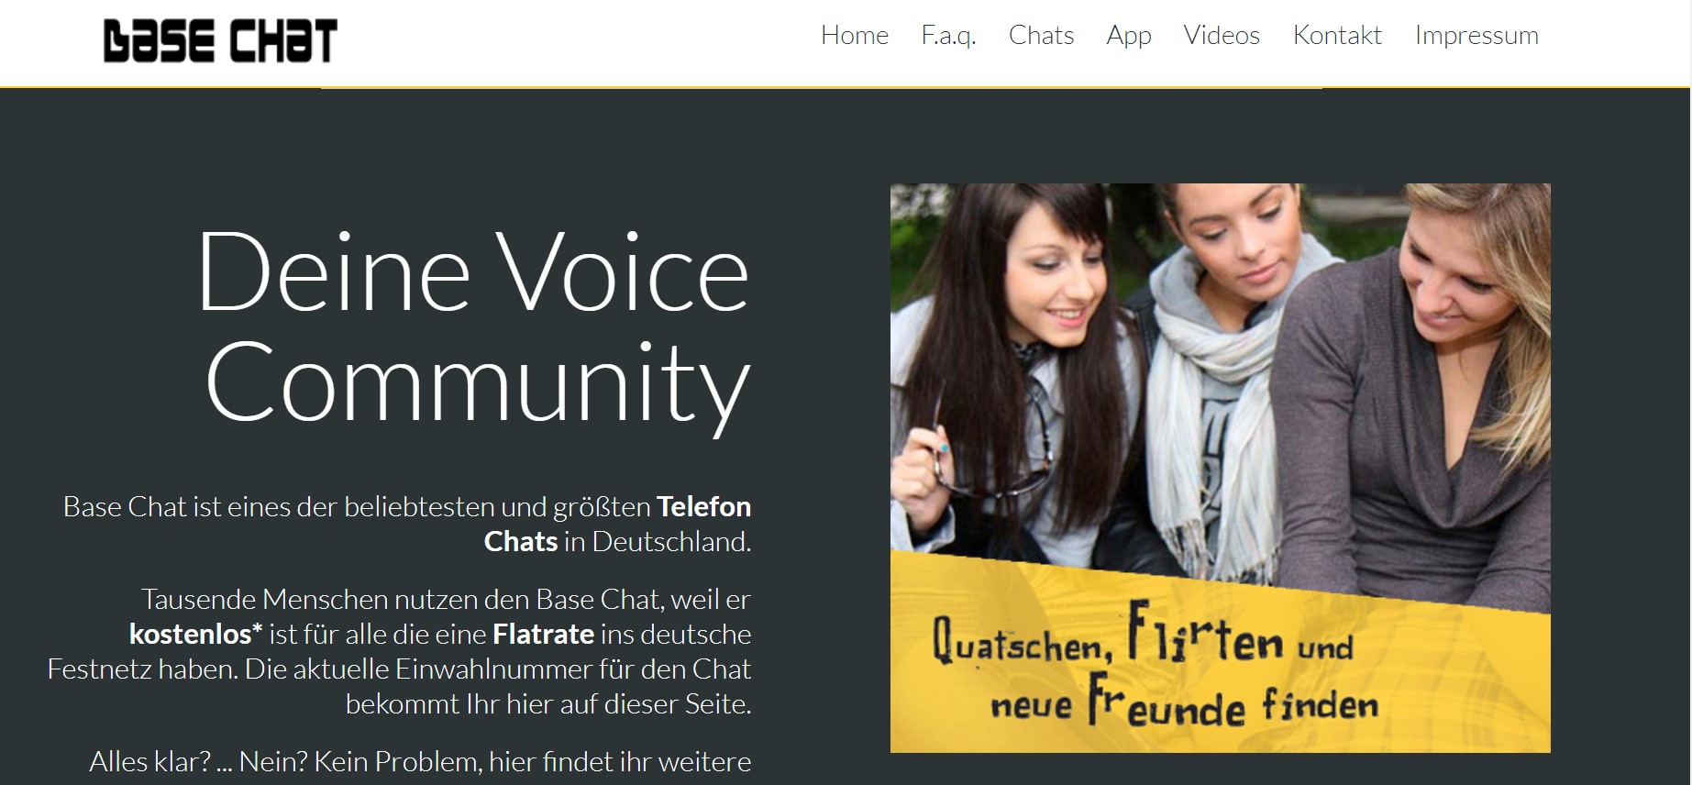Open the Home menu item

point(855,35)
